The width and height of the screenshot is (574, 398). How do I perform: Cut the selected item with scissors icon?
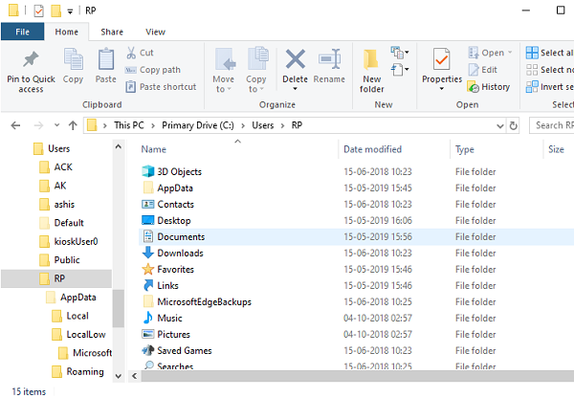(x=131, y=53)
